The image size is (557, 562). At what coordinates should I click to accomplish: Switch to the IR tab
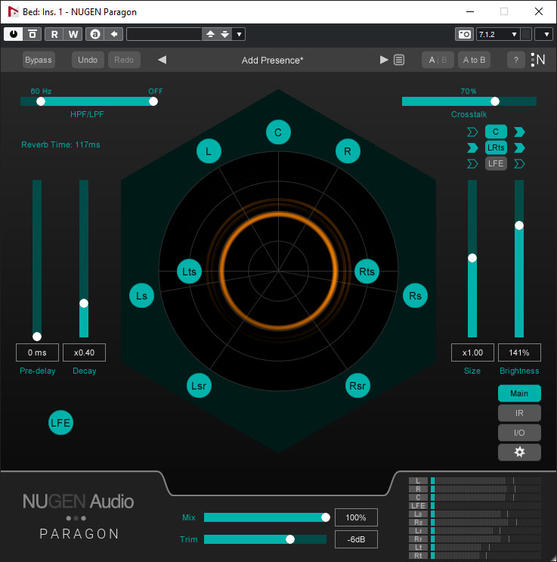click(519, 413)
